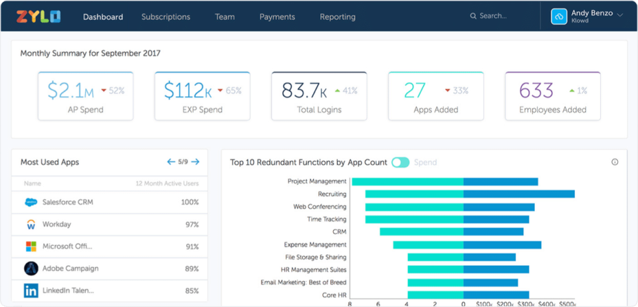Click HR Management Suites blue spend bar
The height and width of the screenshot is (307, 638).
pos(496,269)
